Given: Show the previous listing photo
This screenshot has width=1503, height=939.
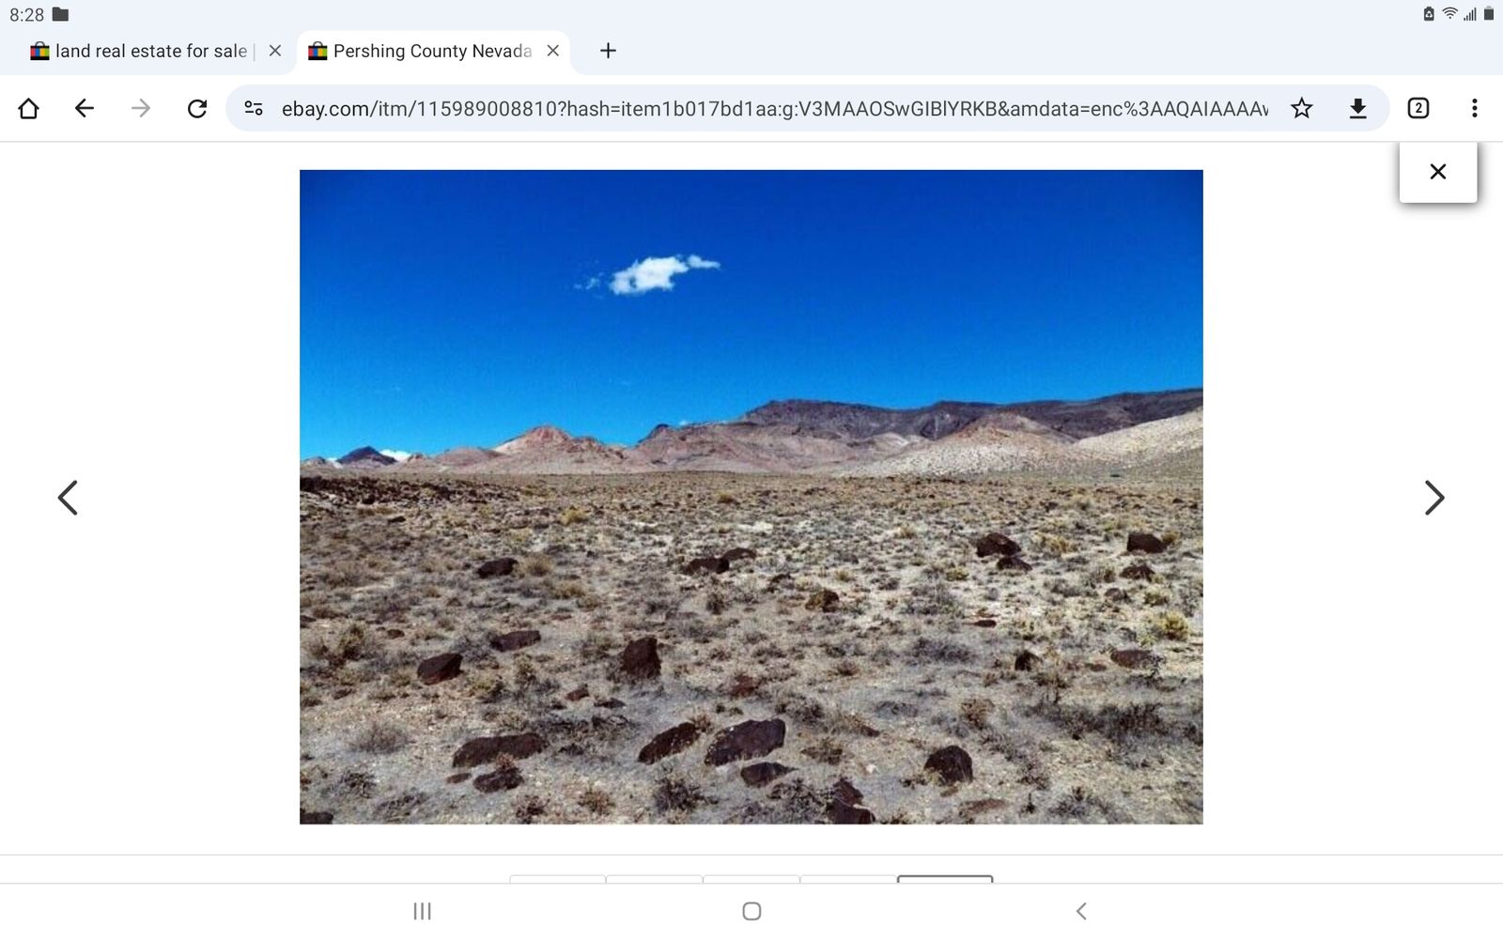Looking at the screenshot, I should 68,498.
